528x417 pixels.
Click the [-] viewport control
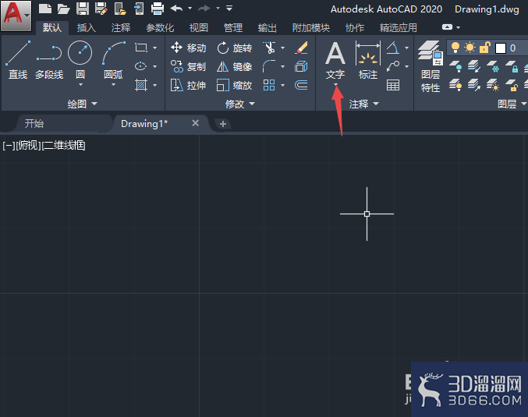tap(9, 146)
